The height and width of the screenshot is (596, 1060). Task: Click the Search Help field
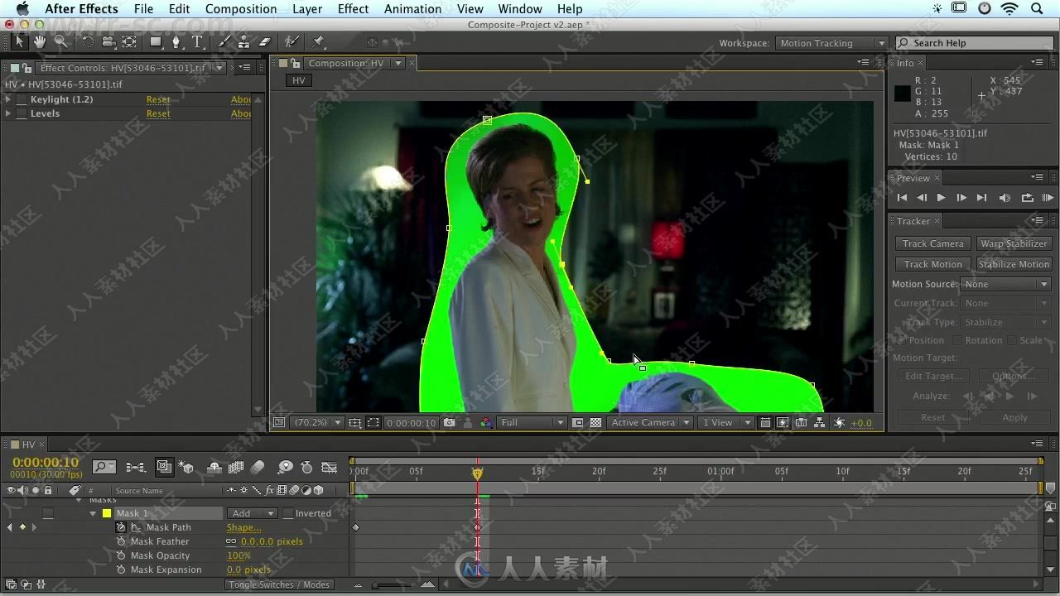click(x=974, y=43)
